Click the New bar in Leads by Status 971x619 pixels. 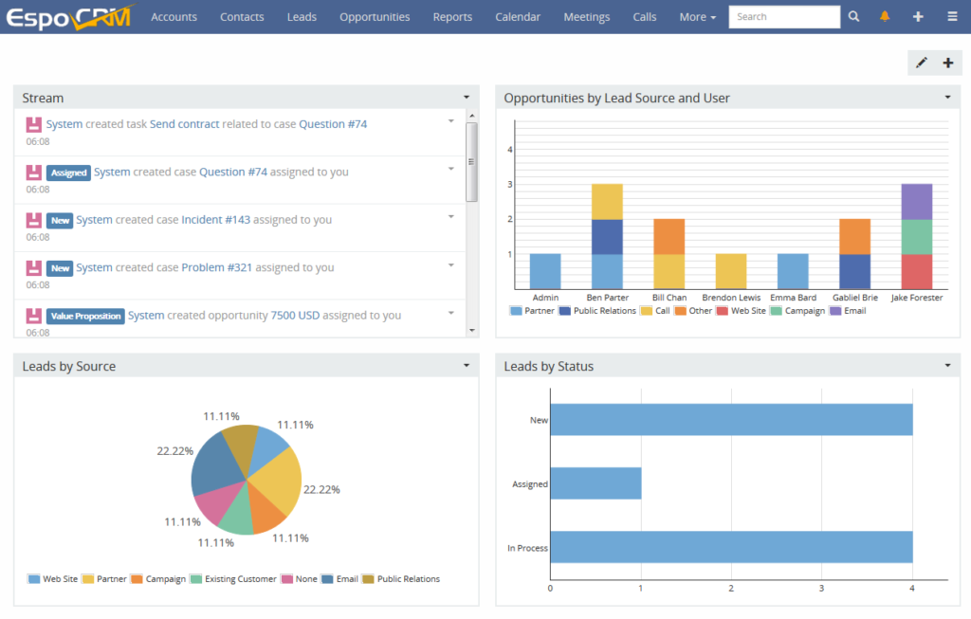pyautogui.click(x=731, y=420)
